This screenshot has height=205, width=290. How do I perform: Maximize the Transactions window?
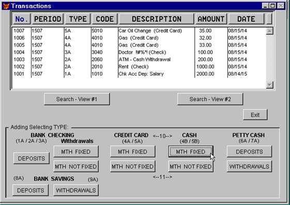pos(272,6)
